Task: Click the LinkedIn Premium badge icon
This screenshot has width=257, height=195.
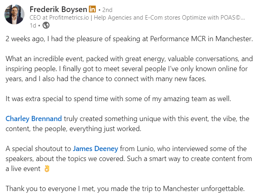Action: [x=92, y=9]
